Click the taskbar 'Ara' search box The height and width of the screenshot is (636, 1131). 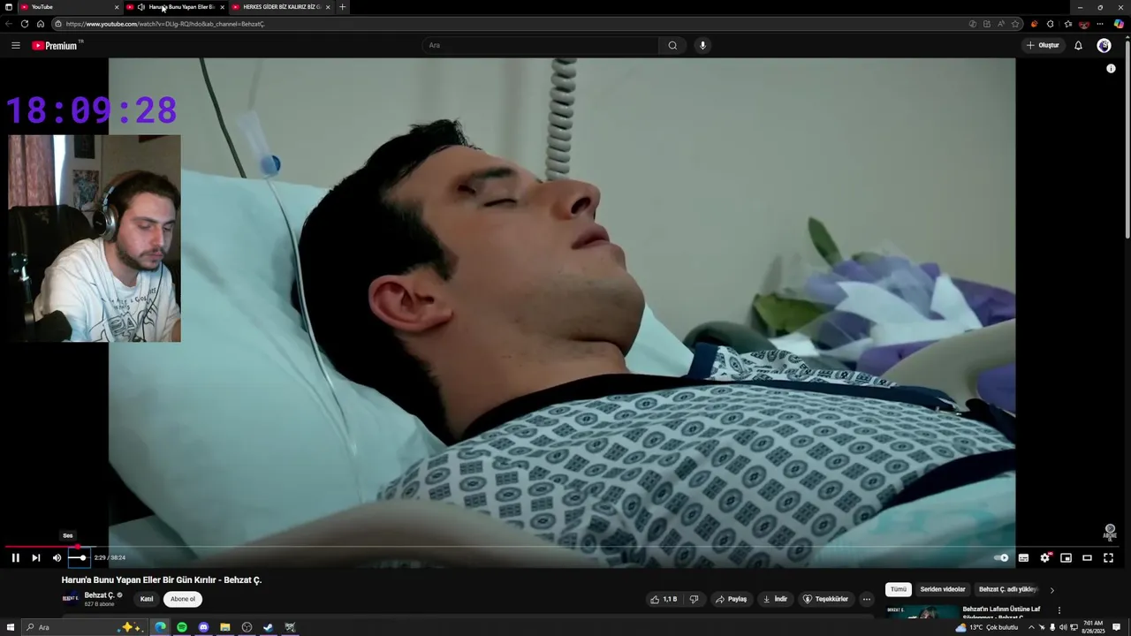tap(84, 627)
